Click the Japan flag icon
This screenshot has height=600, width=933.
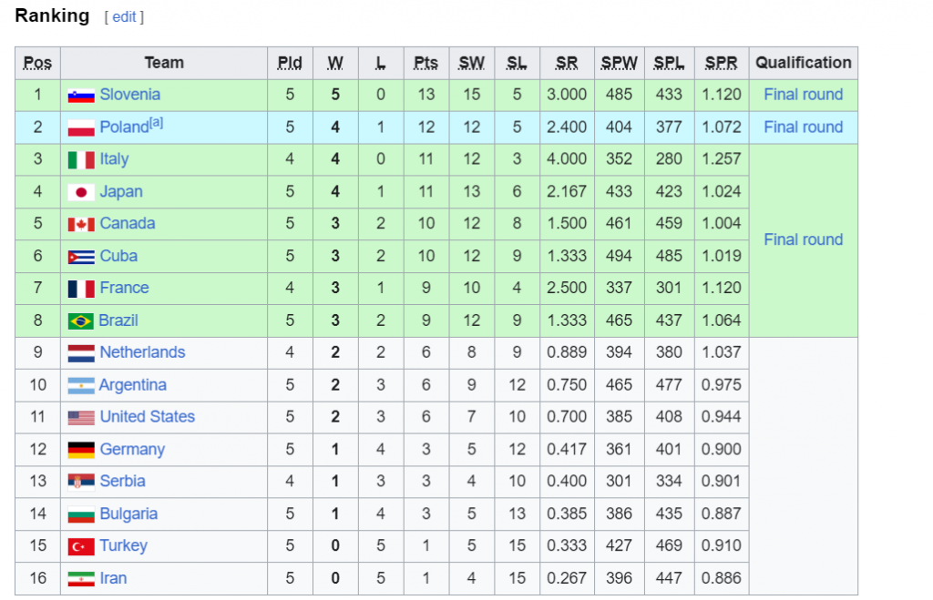pyautogui.click(x=81, y=192)
